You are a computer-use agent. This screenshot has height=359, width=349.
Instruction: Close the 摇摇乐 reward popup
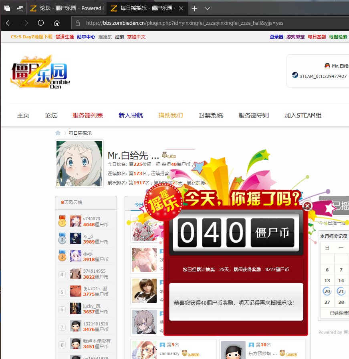click(x=307, y=206)
